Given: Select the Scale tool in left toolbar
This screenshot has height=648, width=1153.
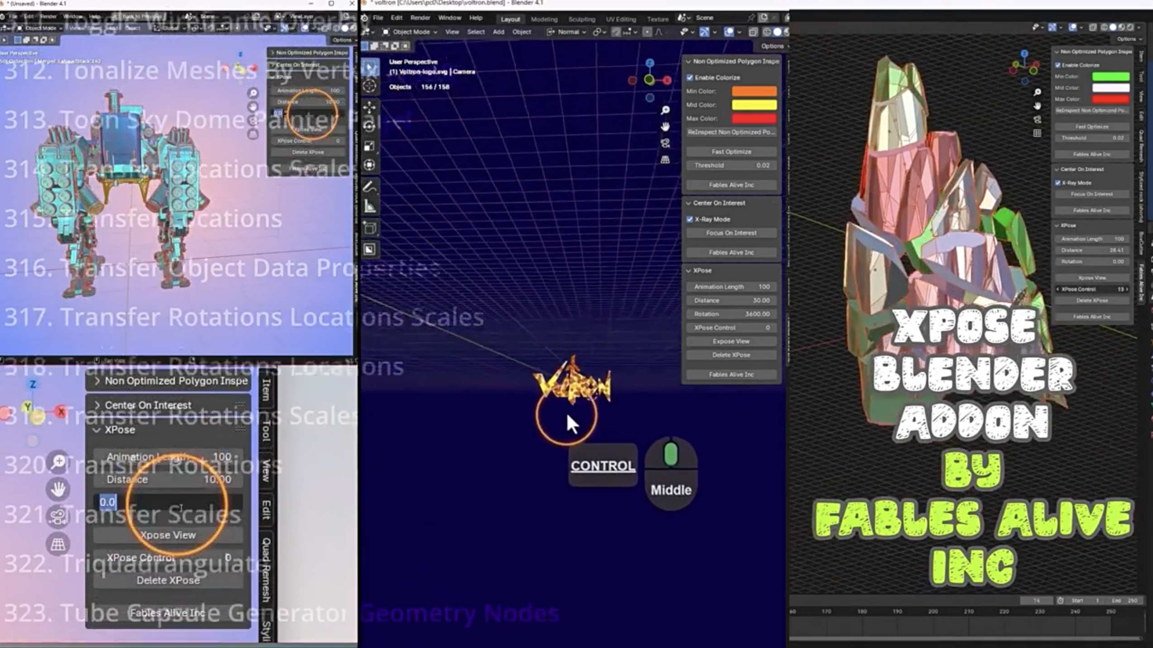Looking at the screenshot, I should point(370,146).
